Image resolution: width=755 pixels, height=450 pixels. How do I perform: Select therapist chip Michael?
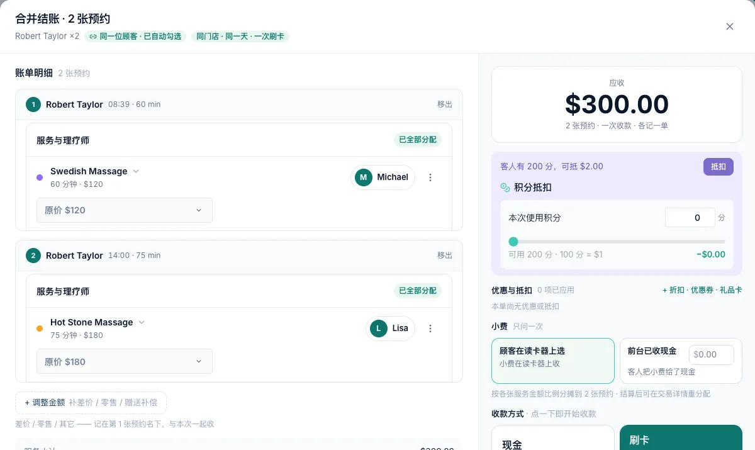[x=383, y=177]
